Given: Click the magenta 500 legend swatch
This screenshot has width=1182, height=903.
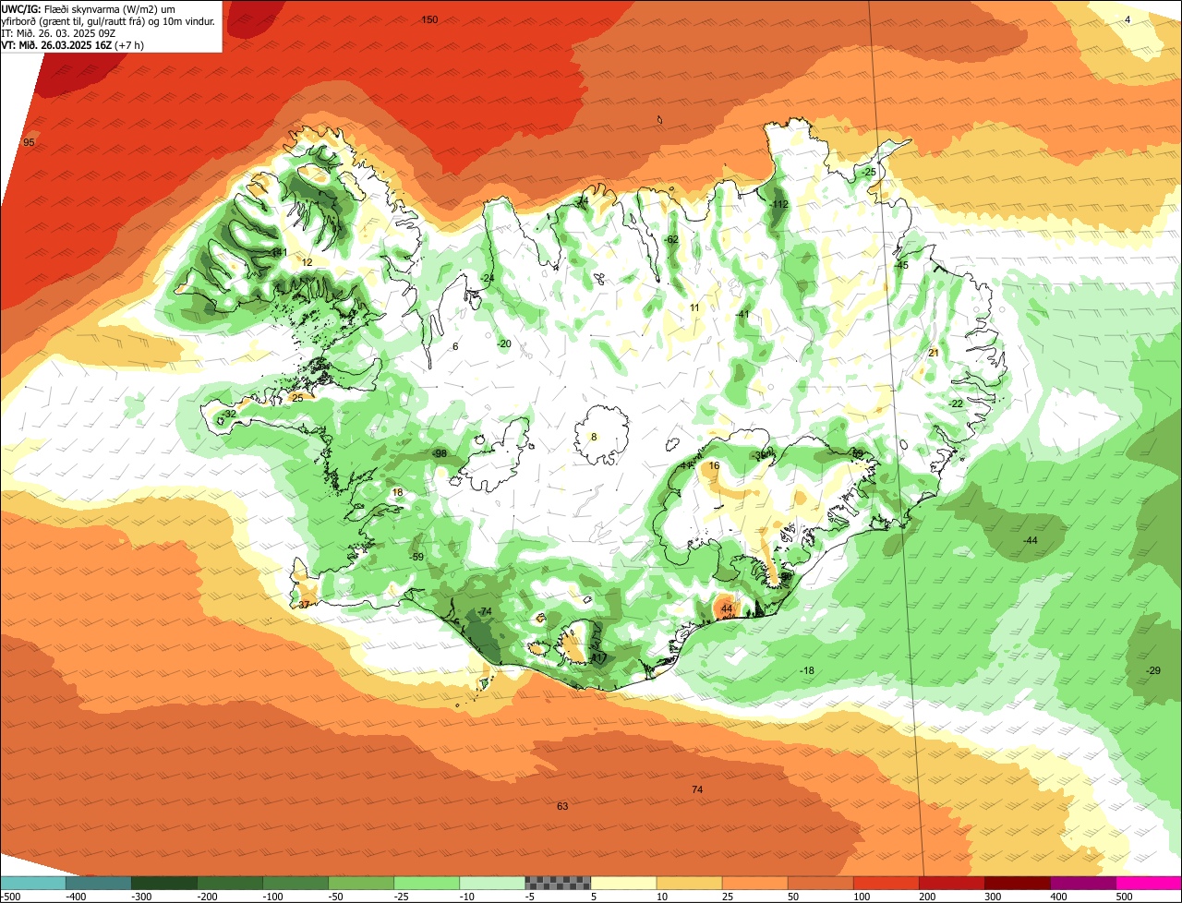Looking at the screenshot, I should point(1149,882).
